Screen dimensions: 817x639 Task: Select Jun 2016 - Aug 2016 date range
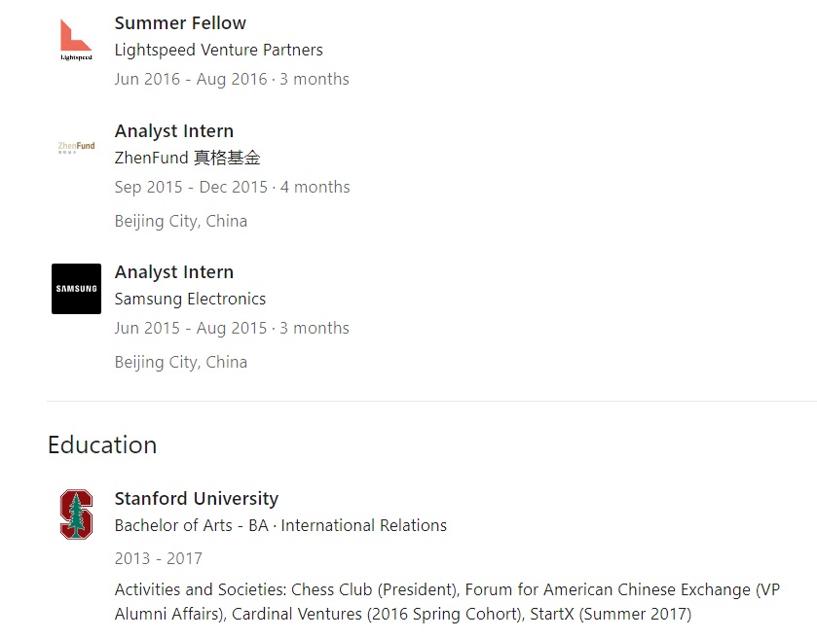coord(191,79)
